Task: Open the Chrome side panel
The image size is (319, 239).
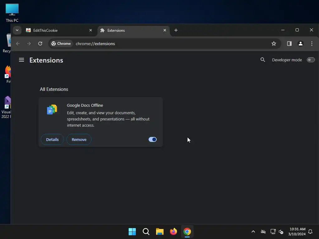Action: click(x=289, y=44)
